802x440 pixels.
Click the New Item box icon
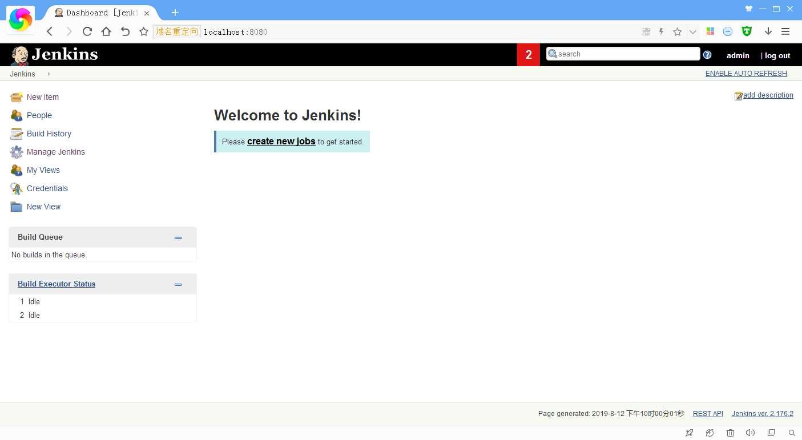17,97
